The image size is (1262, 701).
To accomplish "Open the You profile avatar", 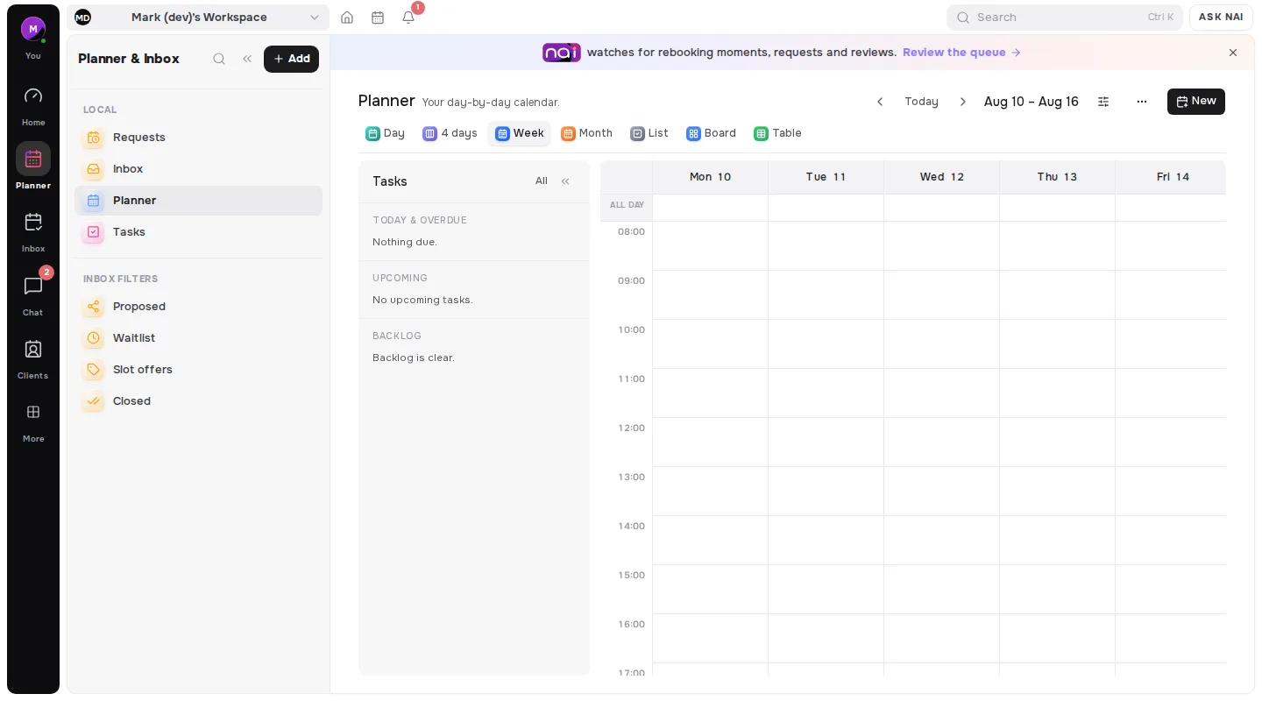I will click(33, 29).
